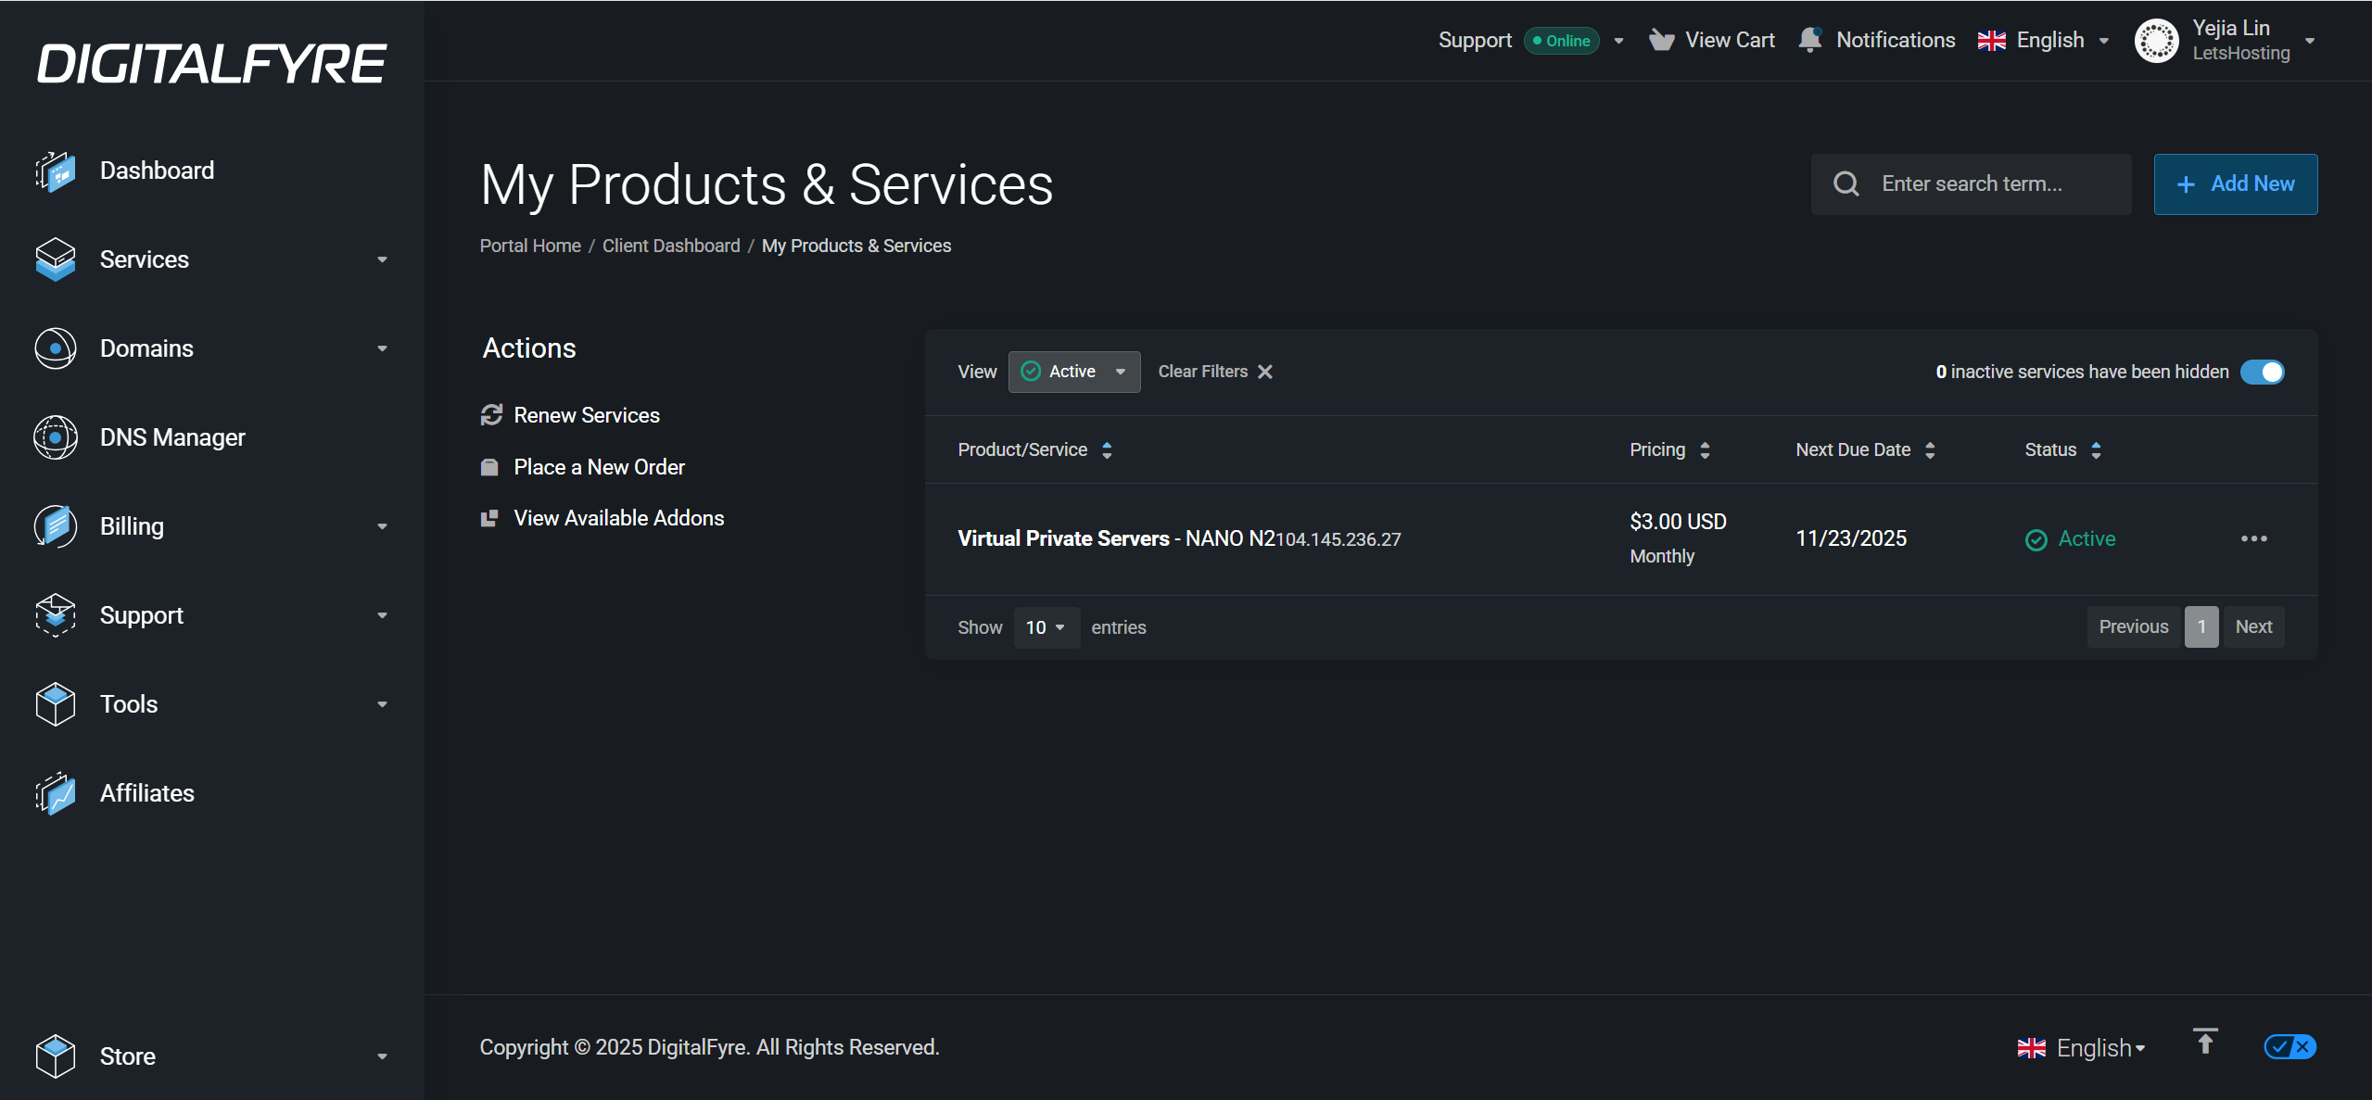The width and height of the screenshot is (2372, 1100).
Task: Click the Dashboard sidebar icon
Action: click(x=56, y=171)
